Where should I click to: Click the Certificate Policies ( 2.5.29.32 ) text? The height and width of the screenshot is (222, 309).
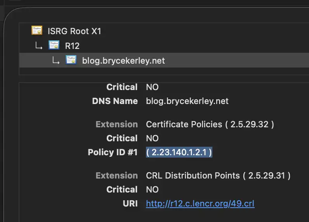(x=210, y=124)
